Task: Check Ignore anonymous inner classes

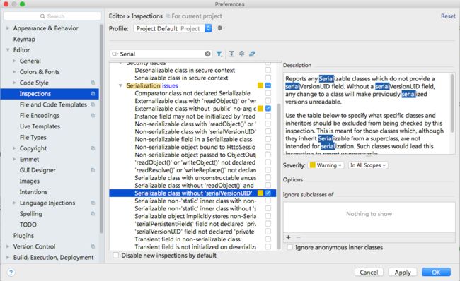Action: tap(290, 247)
